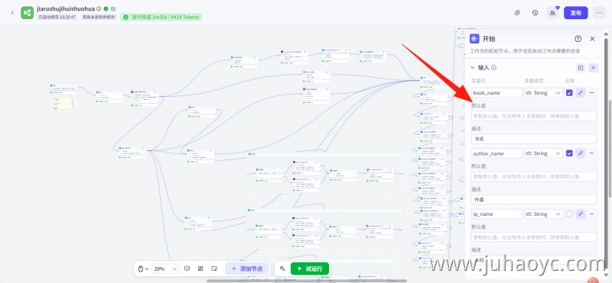
Task: Click the add comment icon in bottom toolbar
Action: point(187,269)
